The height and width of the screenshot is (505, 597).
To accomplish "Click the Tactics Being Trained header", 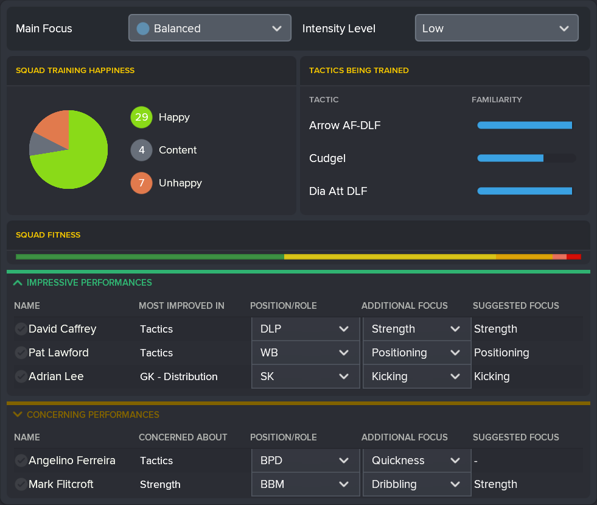I will 358,71.
